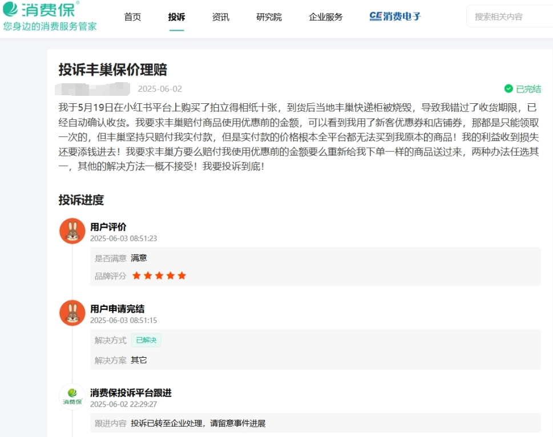The height and width of the screenshot is (437, 553).
Task: Click the 消费保 avatar beside 消费保投诉平台跟进
Action: [x=72, y=397]
